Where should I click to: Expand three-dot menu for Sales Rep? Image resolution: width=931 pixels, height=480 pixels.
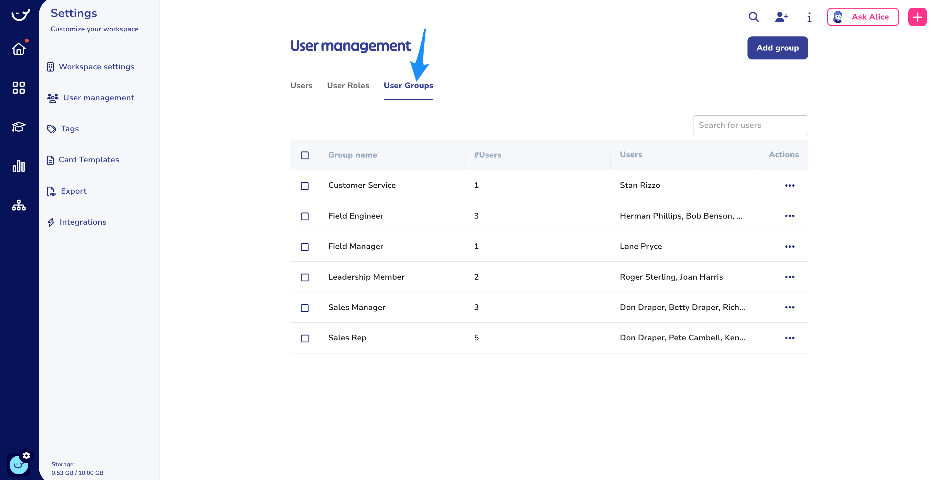pyautogui.click(x=790, y=338)
